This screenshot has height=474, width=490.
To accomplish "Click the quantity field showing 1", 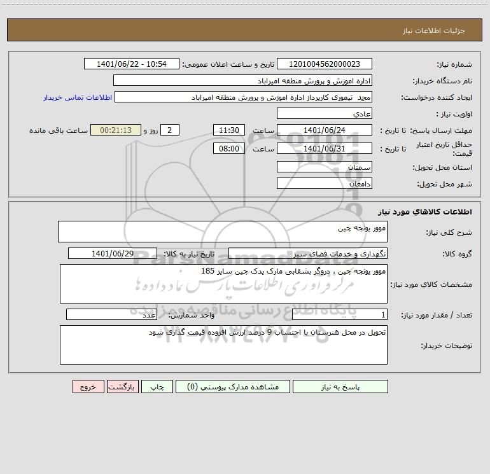I will (340, 314).
